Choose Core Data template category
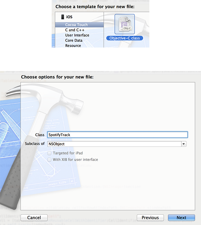Image resolution: width=201 pixels, height=225 pixels. pos(74,40)
